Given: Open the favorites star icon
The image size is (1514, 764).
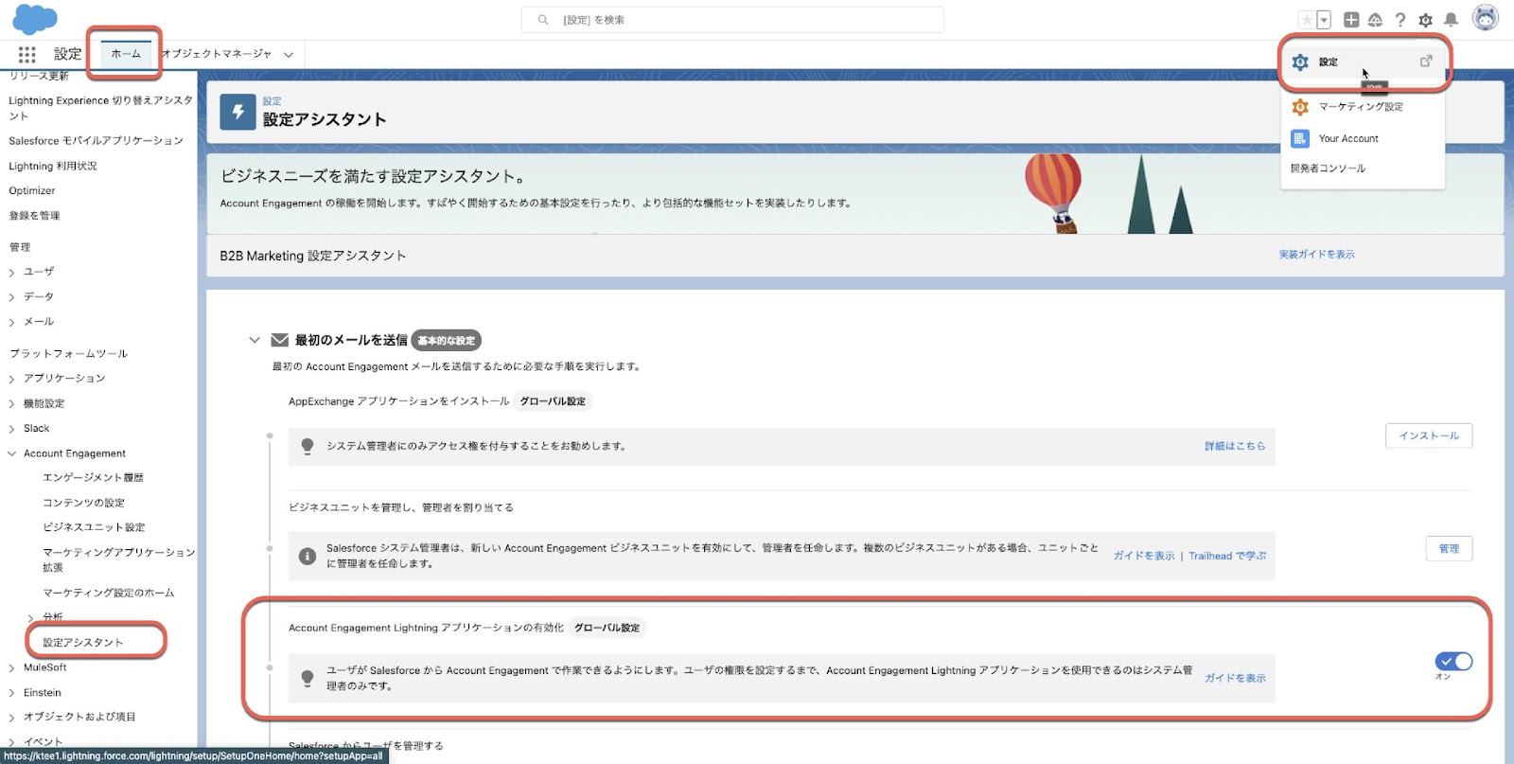Looking at the screenshot, I should pyautogui.click(x=1307, y=20).
